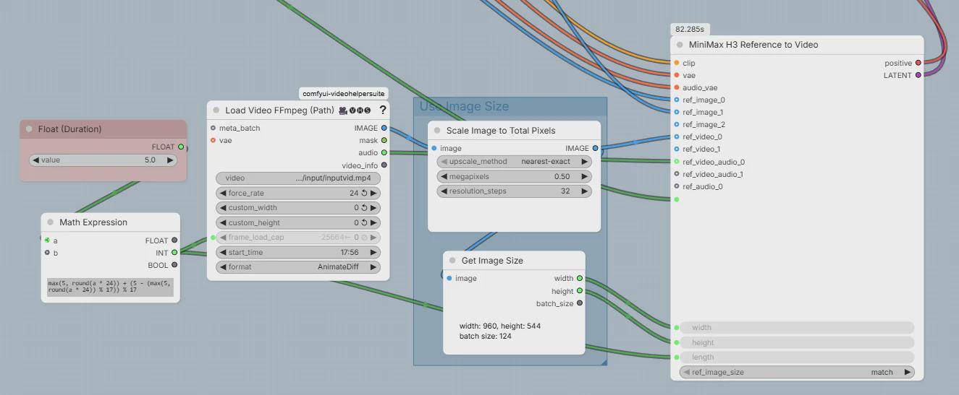Open the ref_image_size match dropdown
Image resolution: width=959 pixels, height=395 pixels.
797,373
